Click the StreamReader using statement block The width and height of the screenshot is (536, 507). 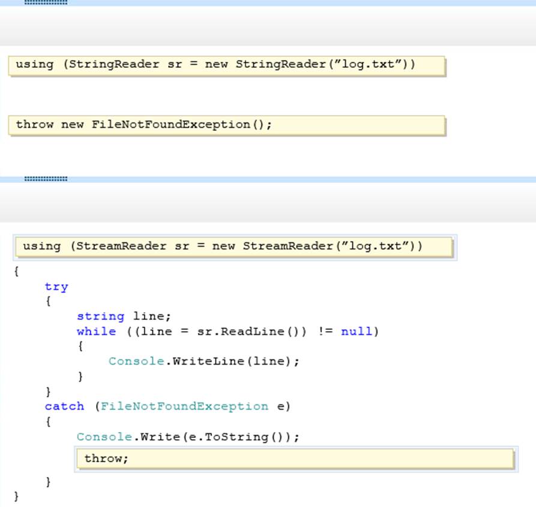234,247
